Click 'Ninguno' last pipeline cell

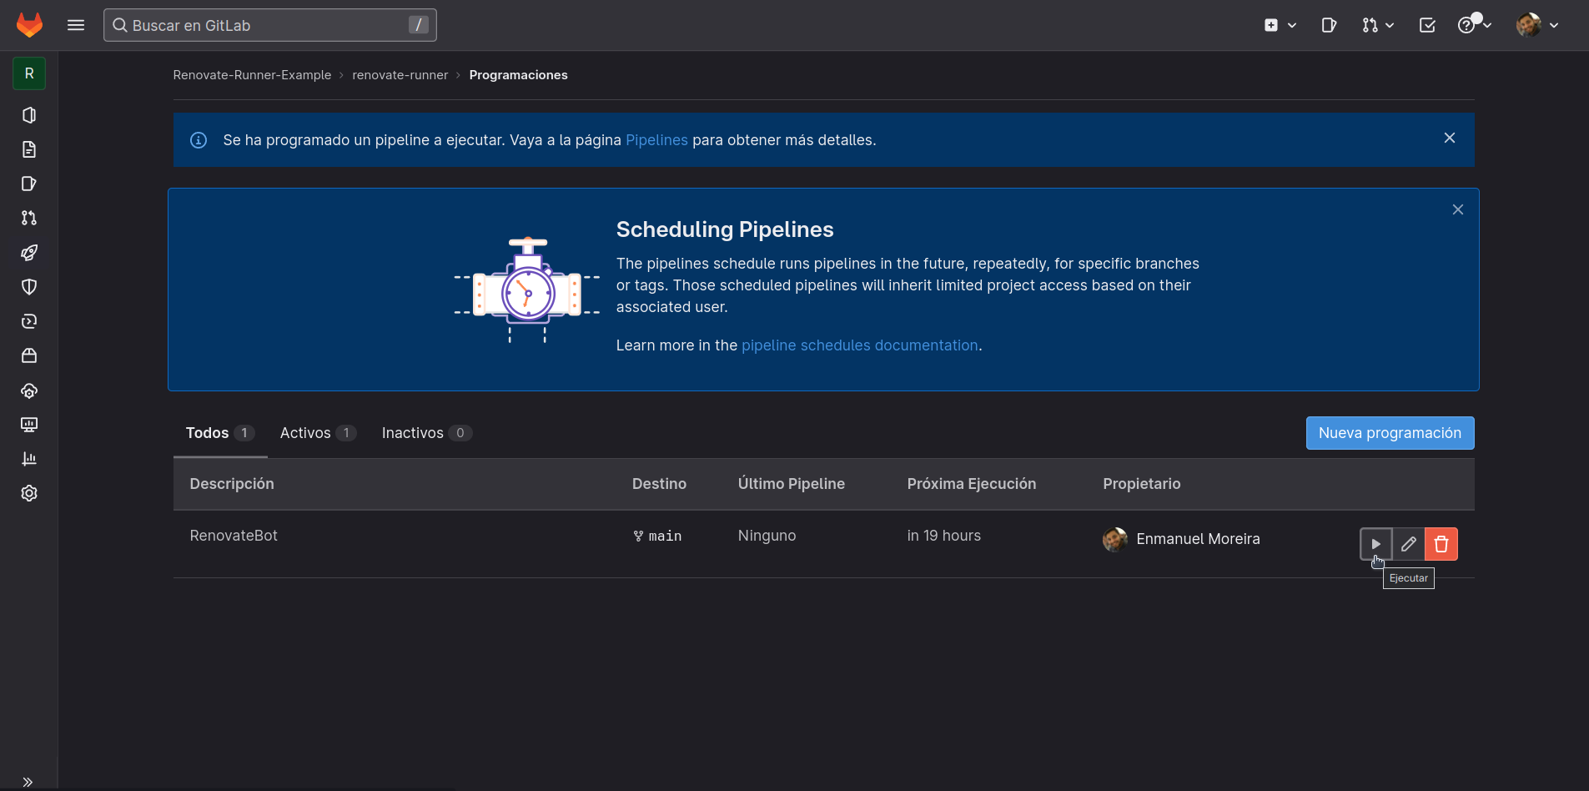point(767,536)
